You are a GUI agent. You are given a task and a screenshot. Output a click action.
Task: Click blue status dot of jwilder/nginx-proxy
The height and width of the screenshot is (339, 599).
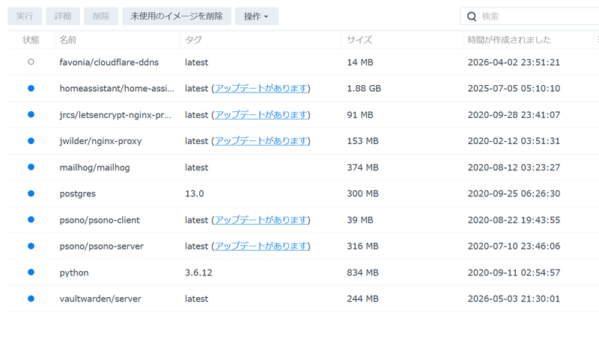point(31,141)
